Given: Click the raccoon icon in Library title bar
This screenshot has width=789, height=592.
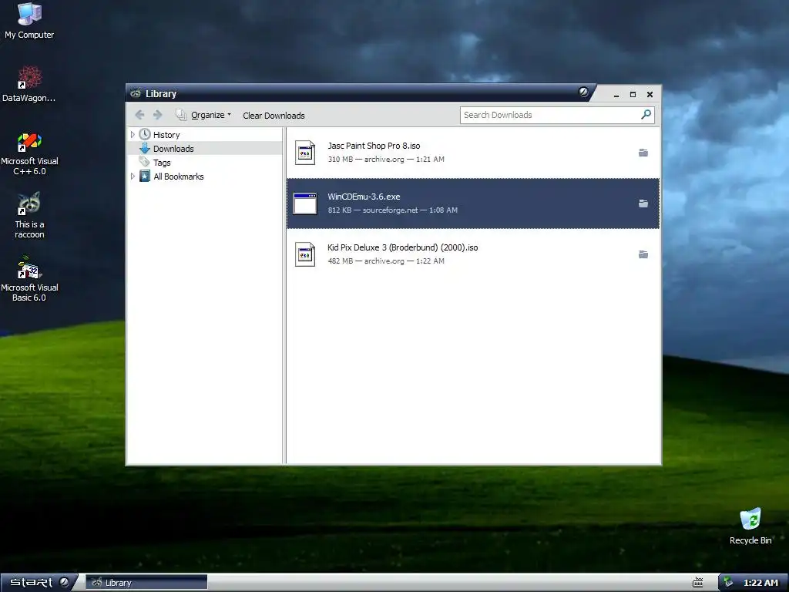Looking at the screenshot, I should coord(136,93).
